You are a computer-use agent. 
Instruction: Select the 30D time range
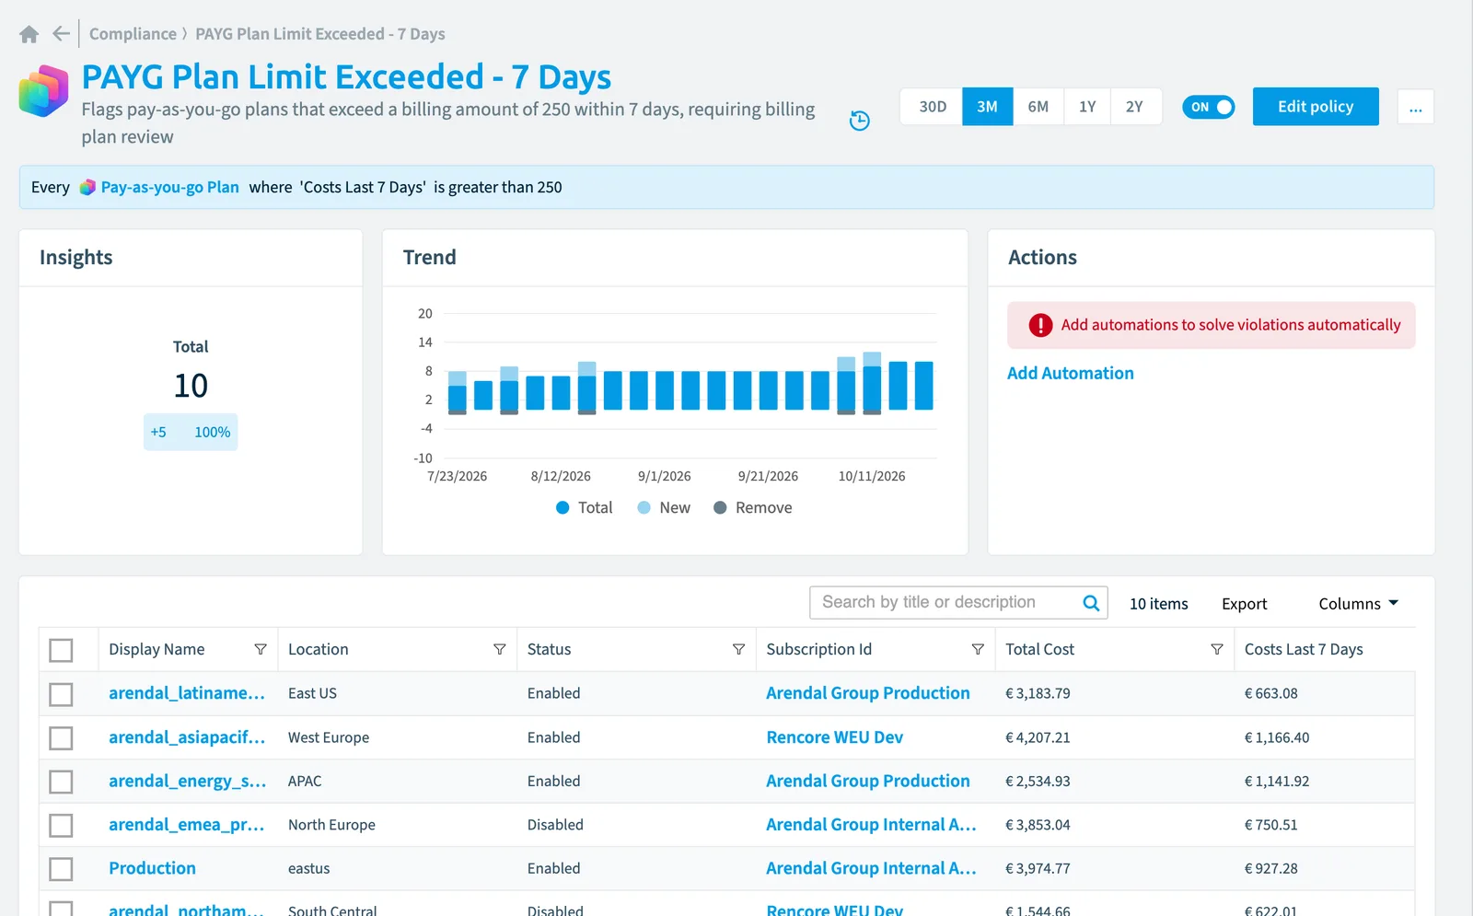pos(933,107)
